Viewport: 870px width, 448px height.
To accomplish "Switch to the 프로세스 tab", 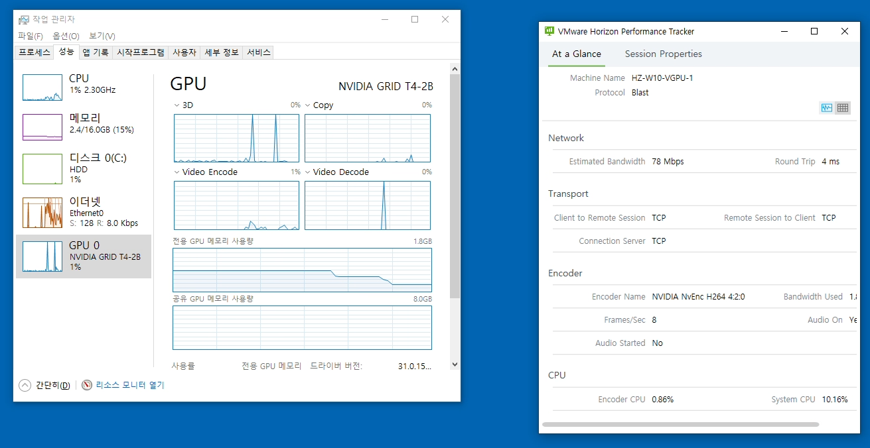I will pyautogui.click(x=35, y=52).
